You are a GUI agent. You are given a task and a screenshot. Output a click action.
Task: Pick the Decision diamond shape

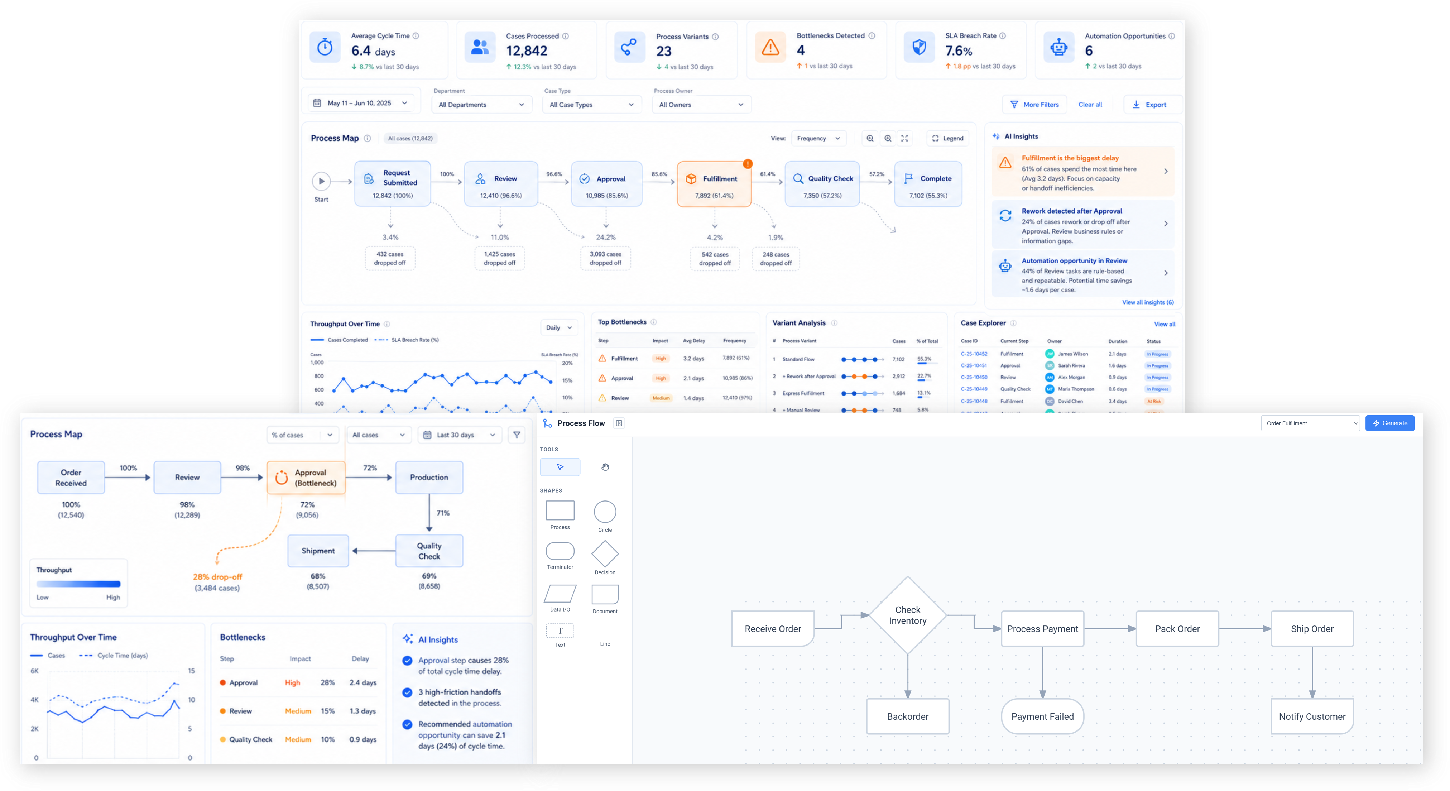(605, 554)
